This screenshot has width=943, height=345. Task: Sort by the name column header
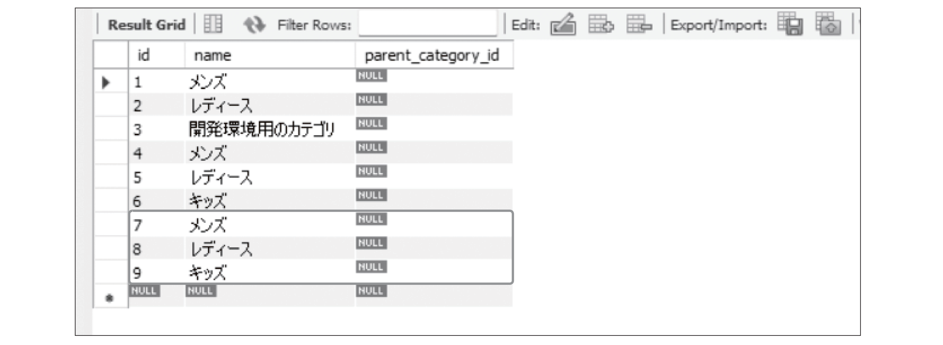tap(270, 55)
